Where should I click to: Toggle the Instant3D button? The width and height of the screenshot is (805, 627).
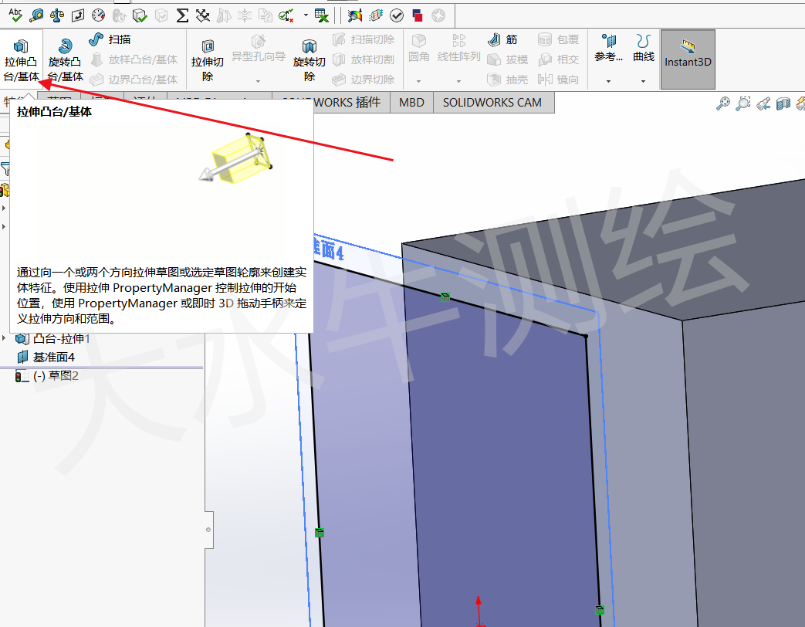pos(688,59)
